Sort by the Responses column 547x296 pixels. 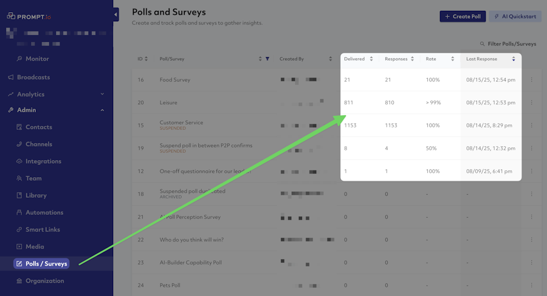click(412, 59)
